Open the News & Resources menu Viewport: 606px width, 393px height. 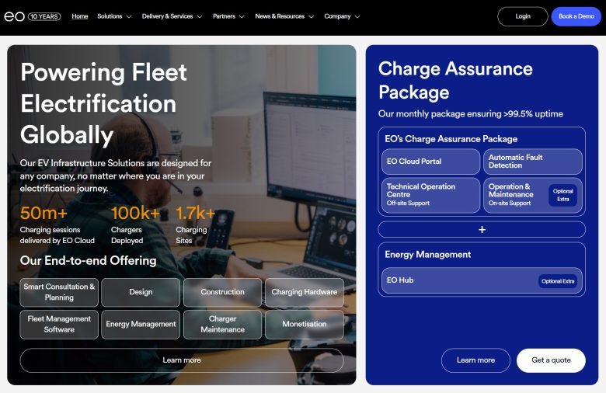pyautogui.click(x=280, y=16)
